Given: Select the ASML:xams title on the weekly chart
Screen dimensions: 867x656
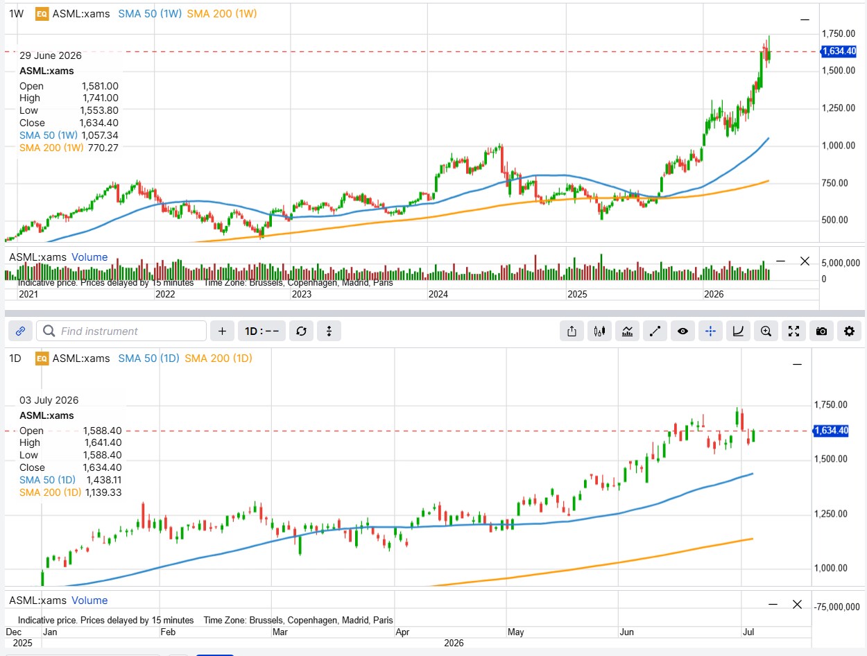Looking at the screenshot, I should pos(81,13).
